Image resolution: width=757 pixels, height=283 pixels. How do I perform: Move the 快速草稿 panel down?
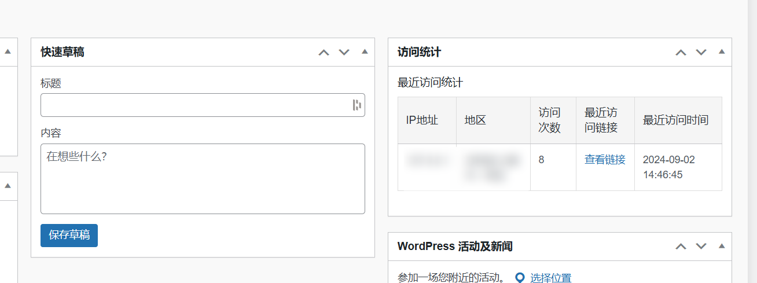click(x=344, y=52)
